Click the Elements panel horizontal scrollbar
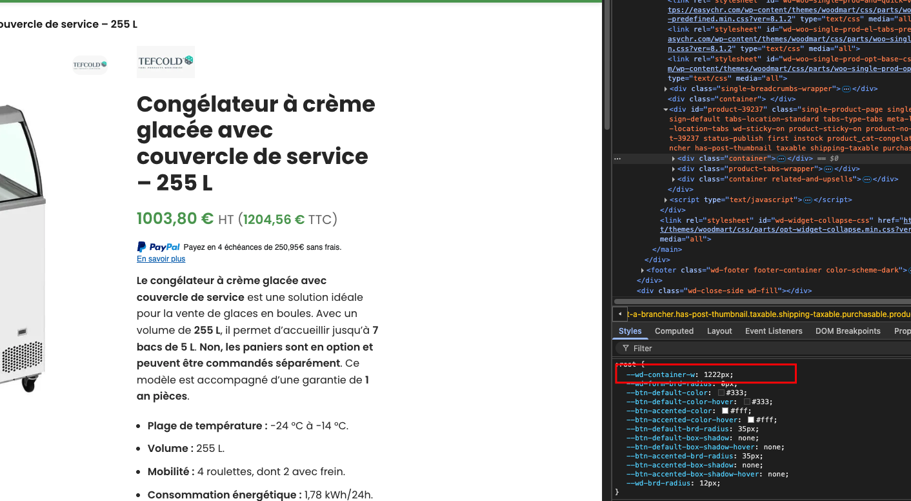911x501 pixels. click(761, 301)
